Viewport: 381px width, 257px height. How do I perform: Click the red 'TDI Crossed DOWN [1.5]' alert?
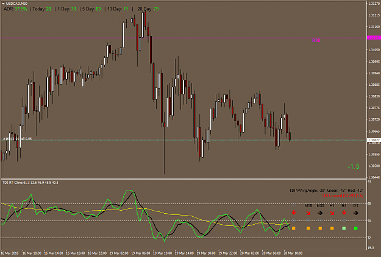tap(343, 195)
